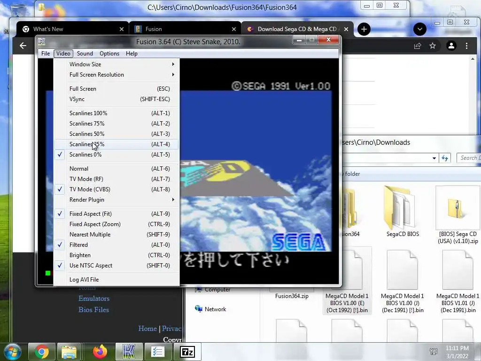Select Normal render mode
Screen dimensions: 481x361
pyautogui.click(x=116, y=169)
